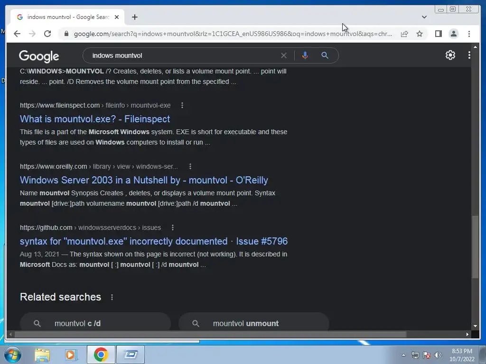Clear the Google search box
Viewport: 486px width, 364px height.
284,55
